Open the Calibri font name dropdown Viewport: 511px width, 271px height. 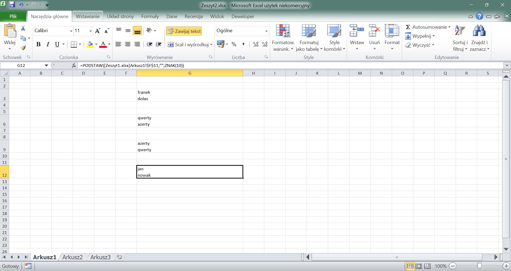click(71, 31)
